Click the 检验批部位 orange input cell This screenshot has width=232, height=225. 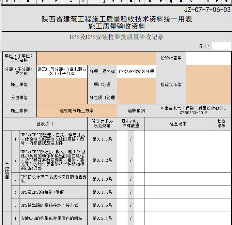click(209, 84)
